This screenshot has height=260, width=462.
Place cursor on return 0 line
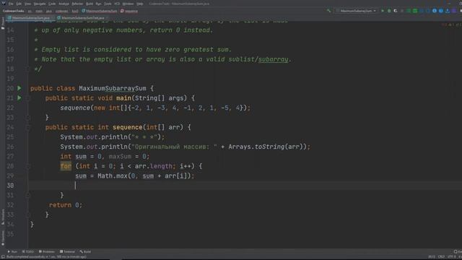[66, 205]
